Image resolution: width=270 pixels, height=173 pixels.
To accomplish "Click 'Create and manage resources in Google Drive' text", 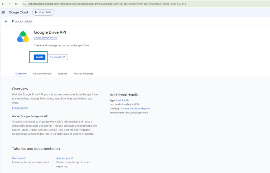I will tap(61, 45).
